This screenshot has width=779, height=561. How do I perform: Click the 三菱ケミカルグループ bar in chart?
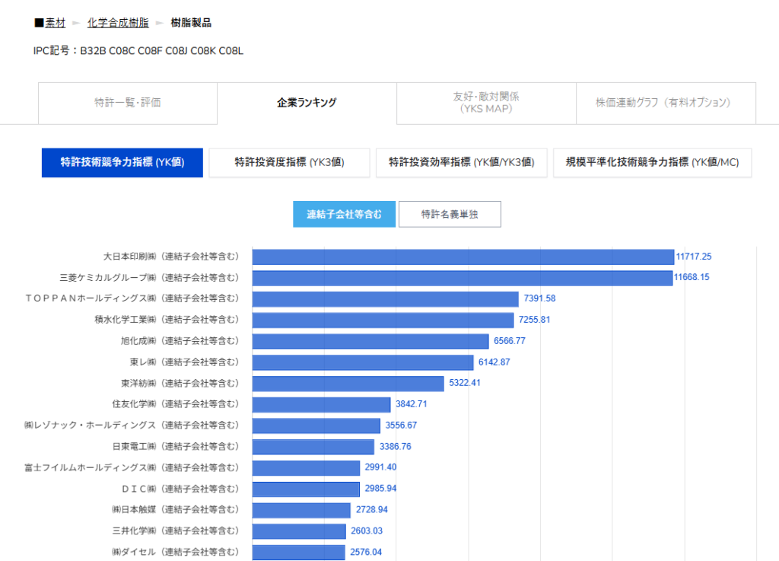[x=462, y=278]
